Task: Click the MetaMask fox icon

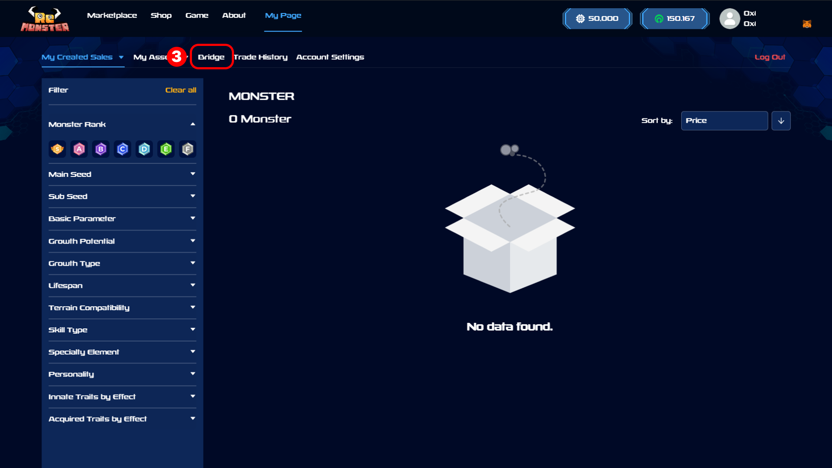Action: [x=806, y=24]
